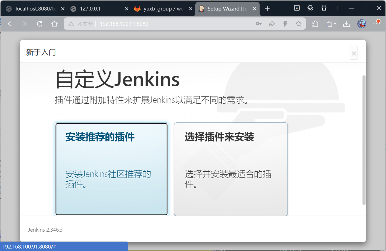
Task: Click the user profile avatar
Action: 362,24
